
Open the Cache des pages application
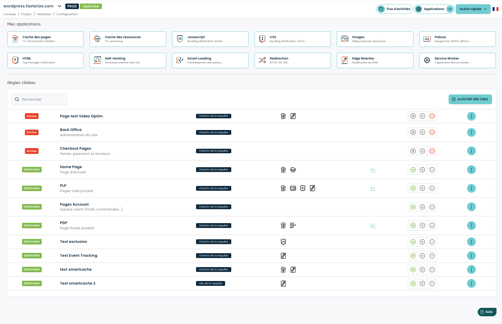46,39
